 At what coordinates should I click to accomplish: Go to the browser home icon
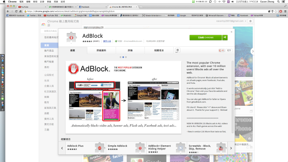point(20,11)
